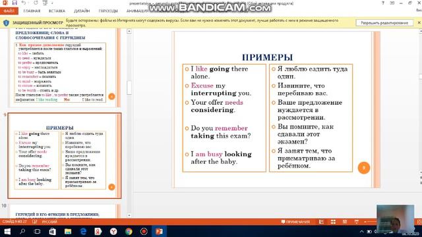Open Bandicam recorder taskbar icon

click(x=144, y=231)
